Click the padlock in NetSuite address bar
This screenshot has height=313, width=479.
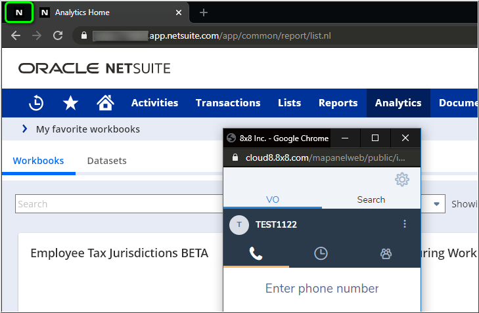[x=84, y=35]
